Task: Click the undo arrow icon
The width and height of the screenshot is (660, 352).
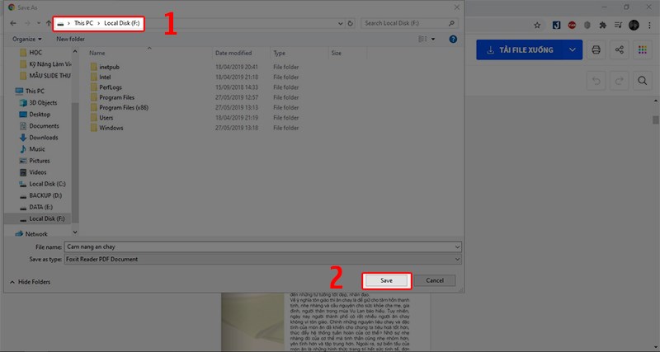Action: click(x=596, y=80)
